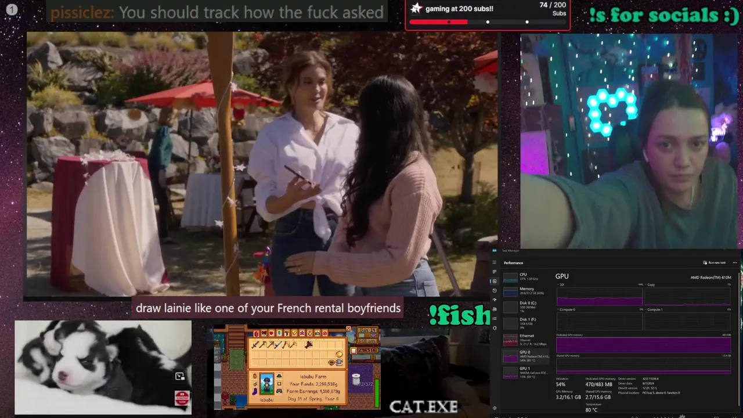743x418 pixels.
Task: Close the Stardew inventory menu with X
Action: click(x=348, y=328)
